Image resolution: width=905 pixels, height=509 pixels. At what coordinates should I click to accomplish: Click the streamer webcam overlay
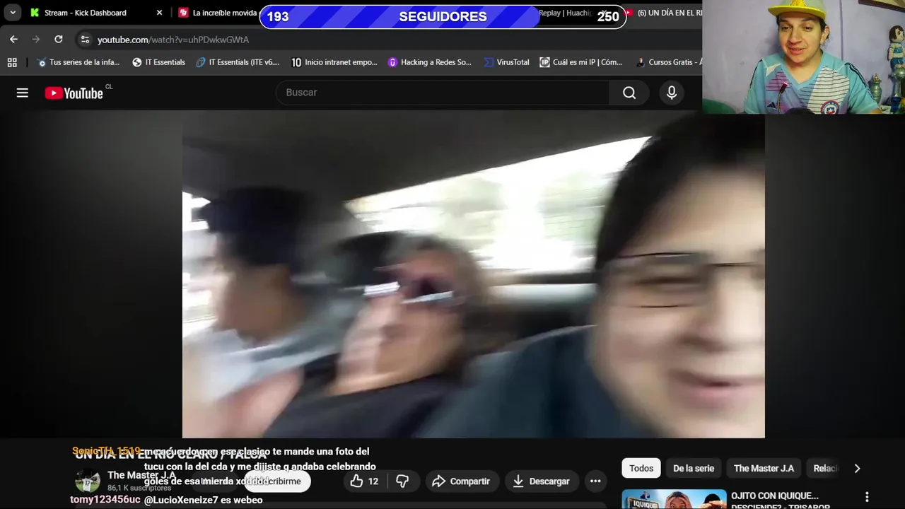click(x=804, y=57)
